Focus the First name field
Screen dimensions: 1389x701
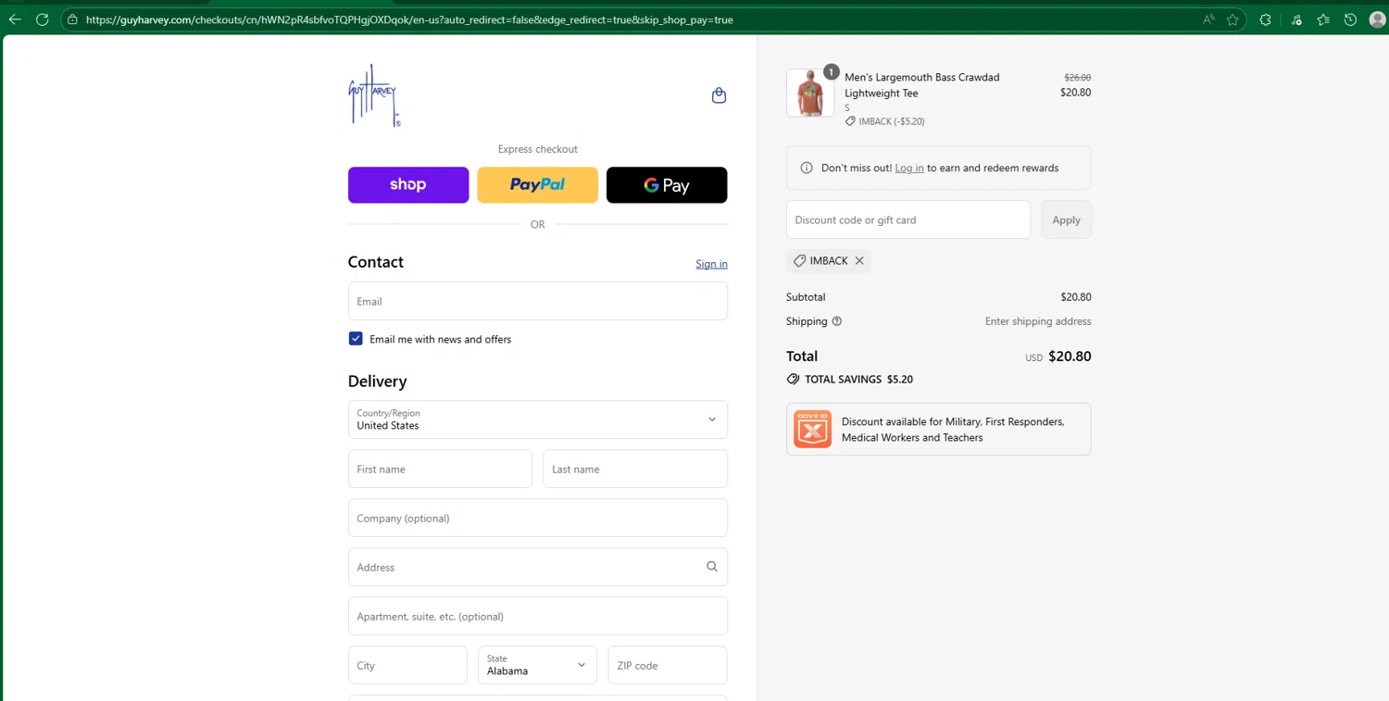coord(440,469)
